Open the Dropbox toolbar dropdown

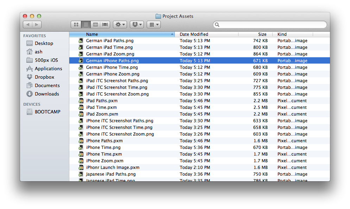(137, 25)
